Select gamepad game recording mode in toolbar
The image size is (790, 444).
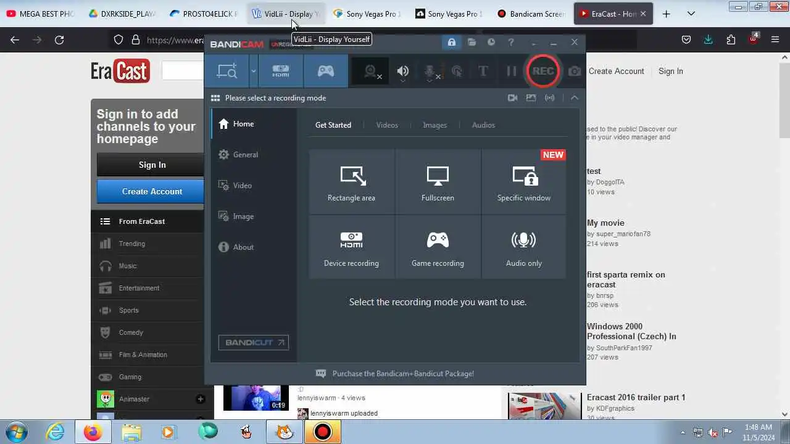(326, 71)
